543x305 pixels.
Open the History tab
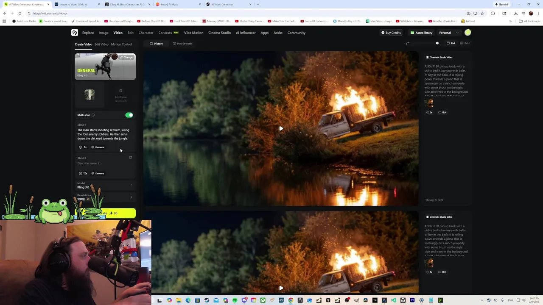pyautogui.click(x=156, y=44)
